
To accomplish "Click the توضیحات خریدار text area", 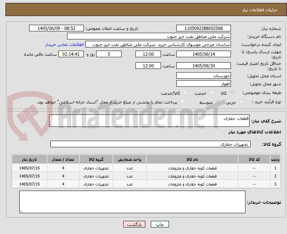I will click(x=132, y=202).
